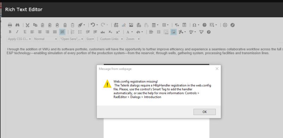Apply Subscript formatting

coord(110,32)
